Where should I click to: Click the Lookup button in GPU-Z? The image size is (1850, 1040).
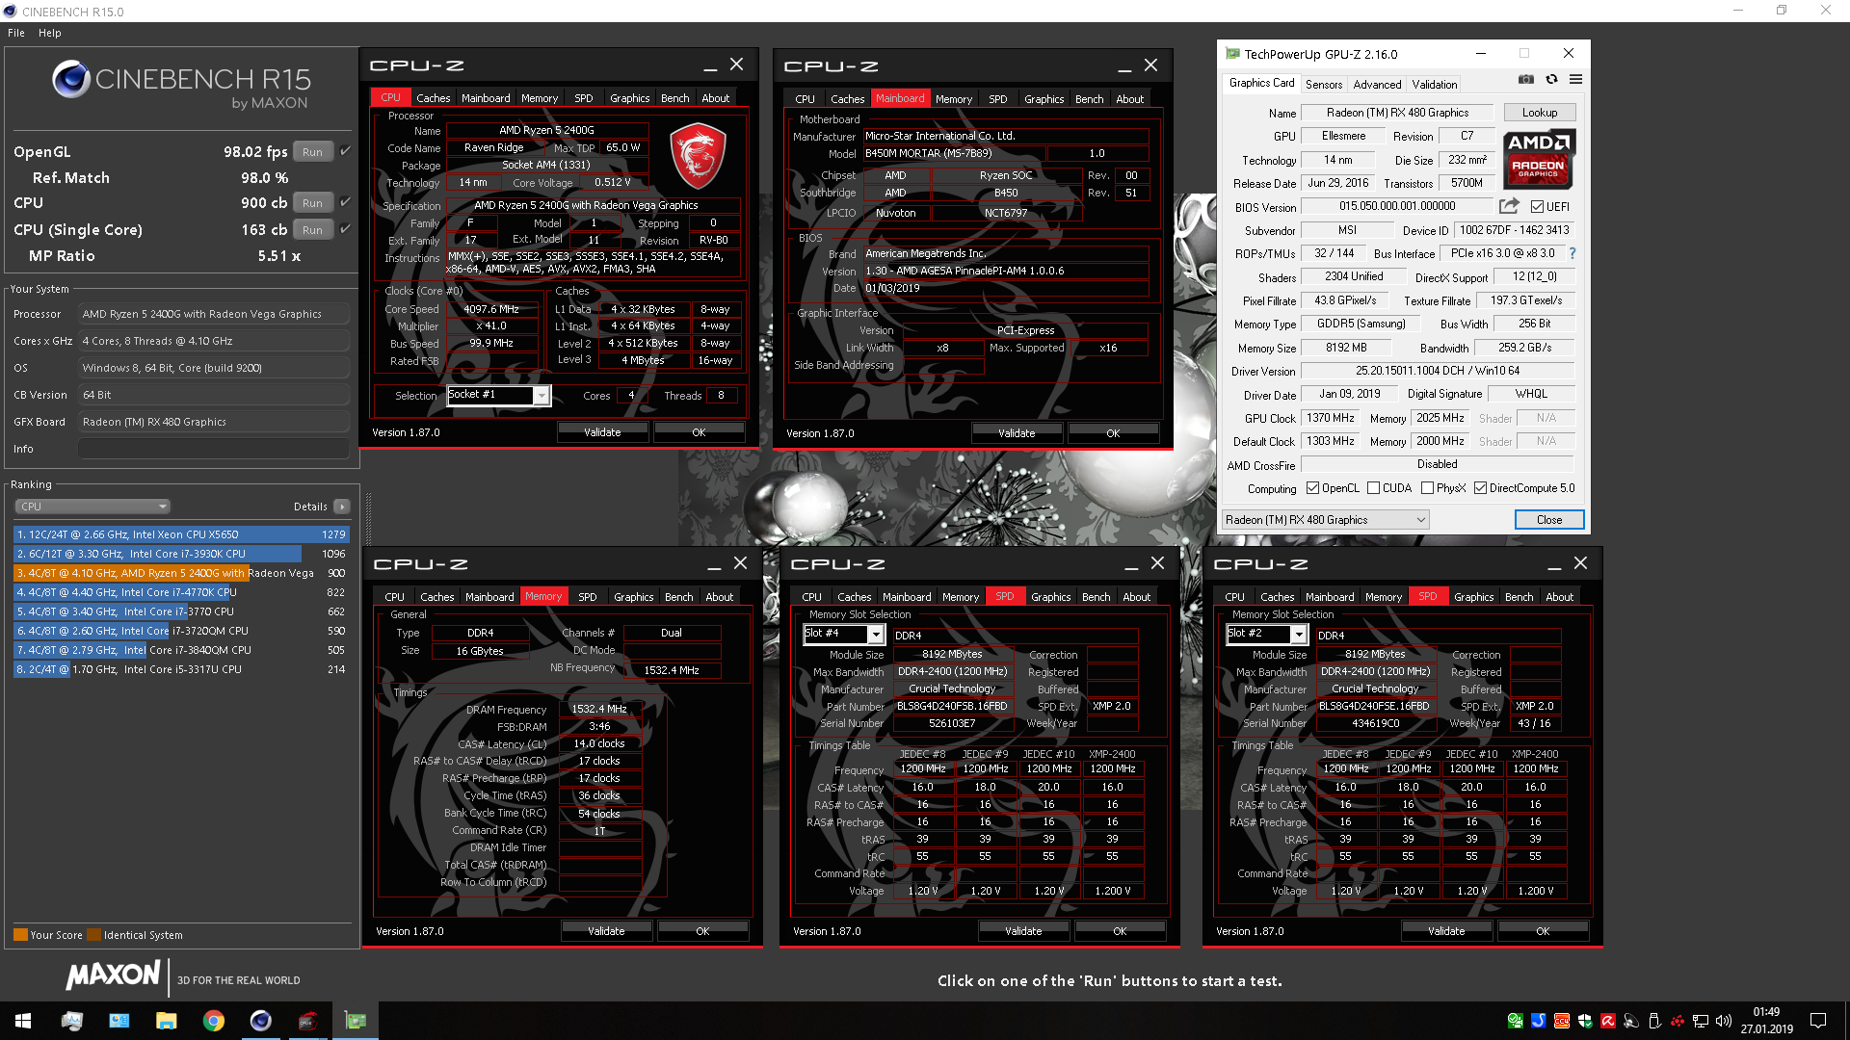[x=1539, y=112]
